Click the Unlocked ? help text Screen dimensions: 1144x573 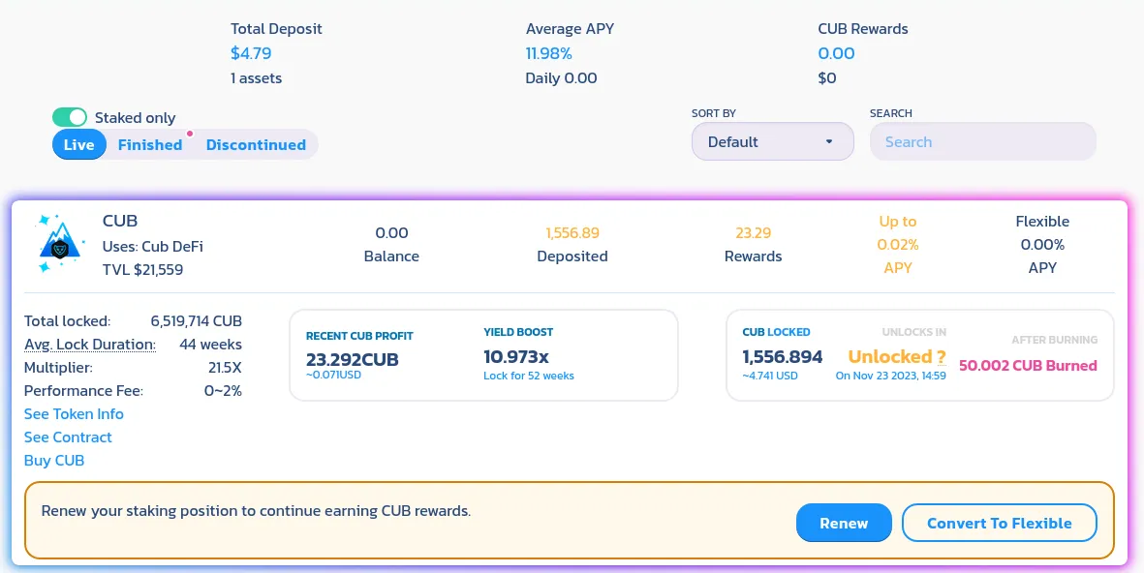[x=897, y=356]
